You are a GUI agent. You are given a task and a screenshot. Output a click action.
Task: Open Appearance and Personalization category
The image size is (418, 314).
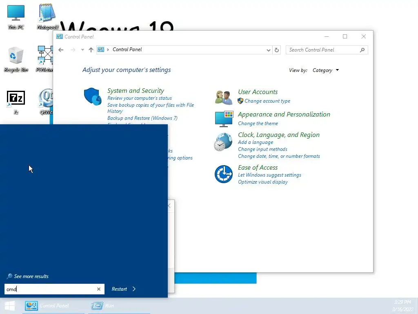pyautogui.click(x=284, y=114)
